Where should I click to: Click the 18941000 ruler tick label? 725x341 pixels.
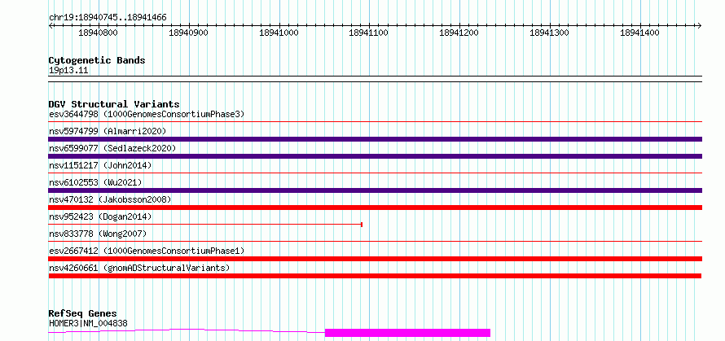point(279,33)
